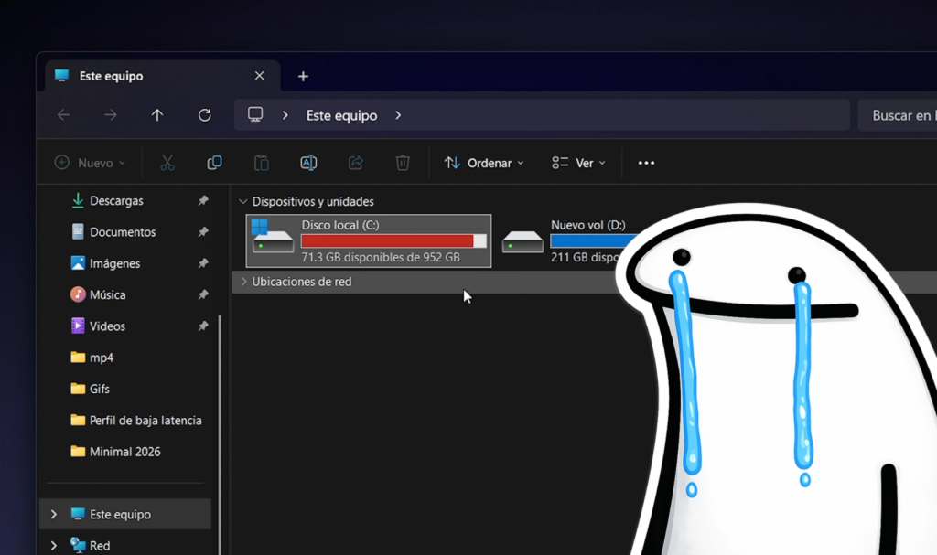Select Red in navigation pane
The height and width of the screenshot is (555, 937).
click(x=100, y=546)
